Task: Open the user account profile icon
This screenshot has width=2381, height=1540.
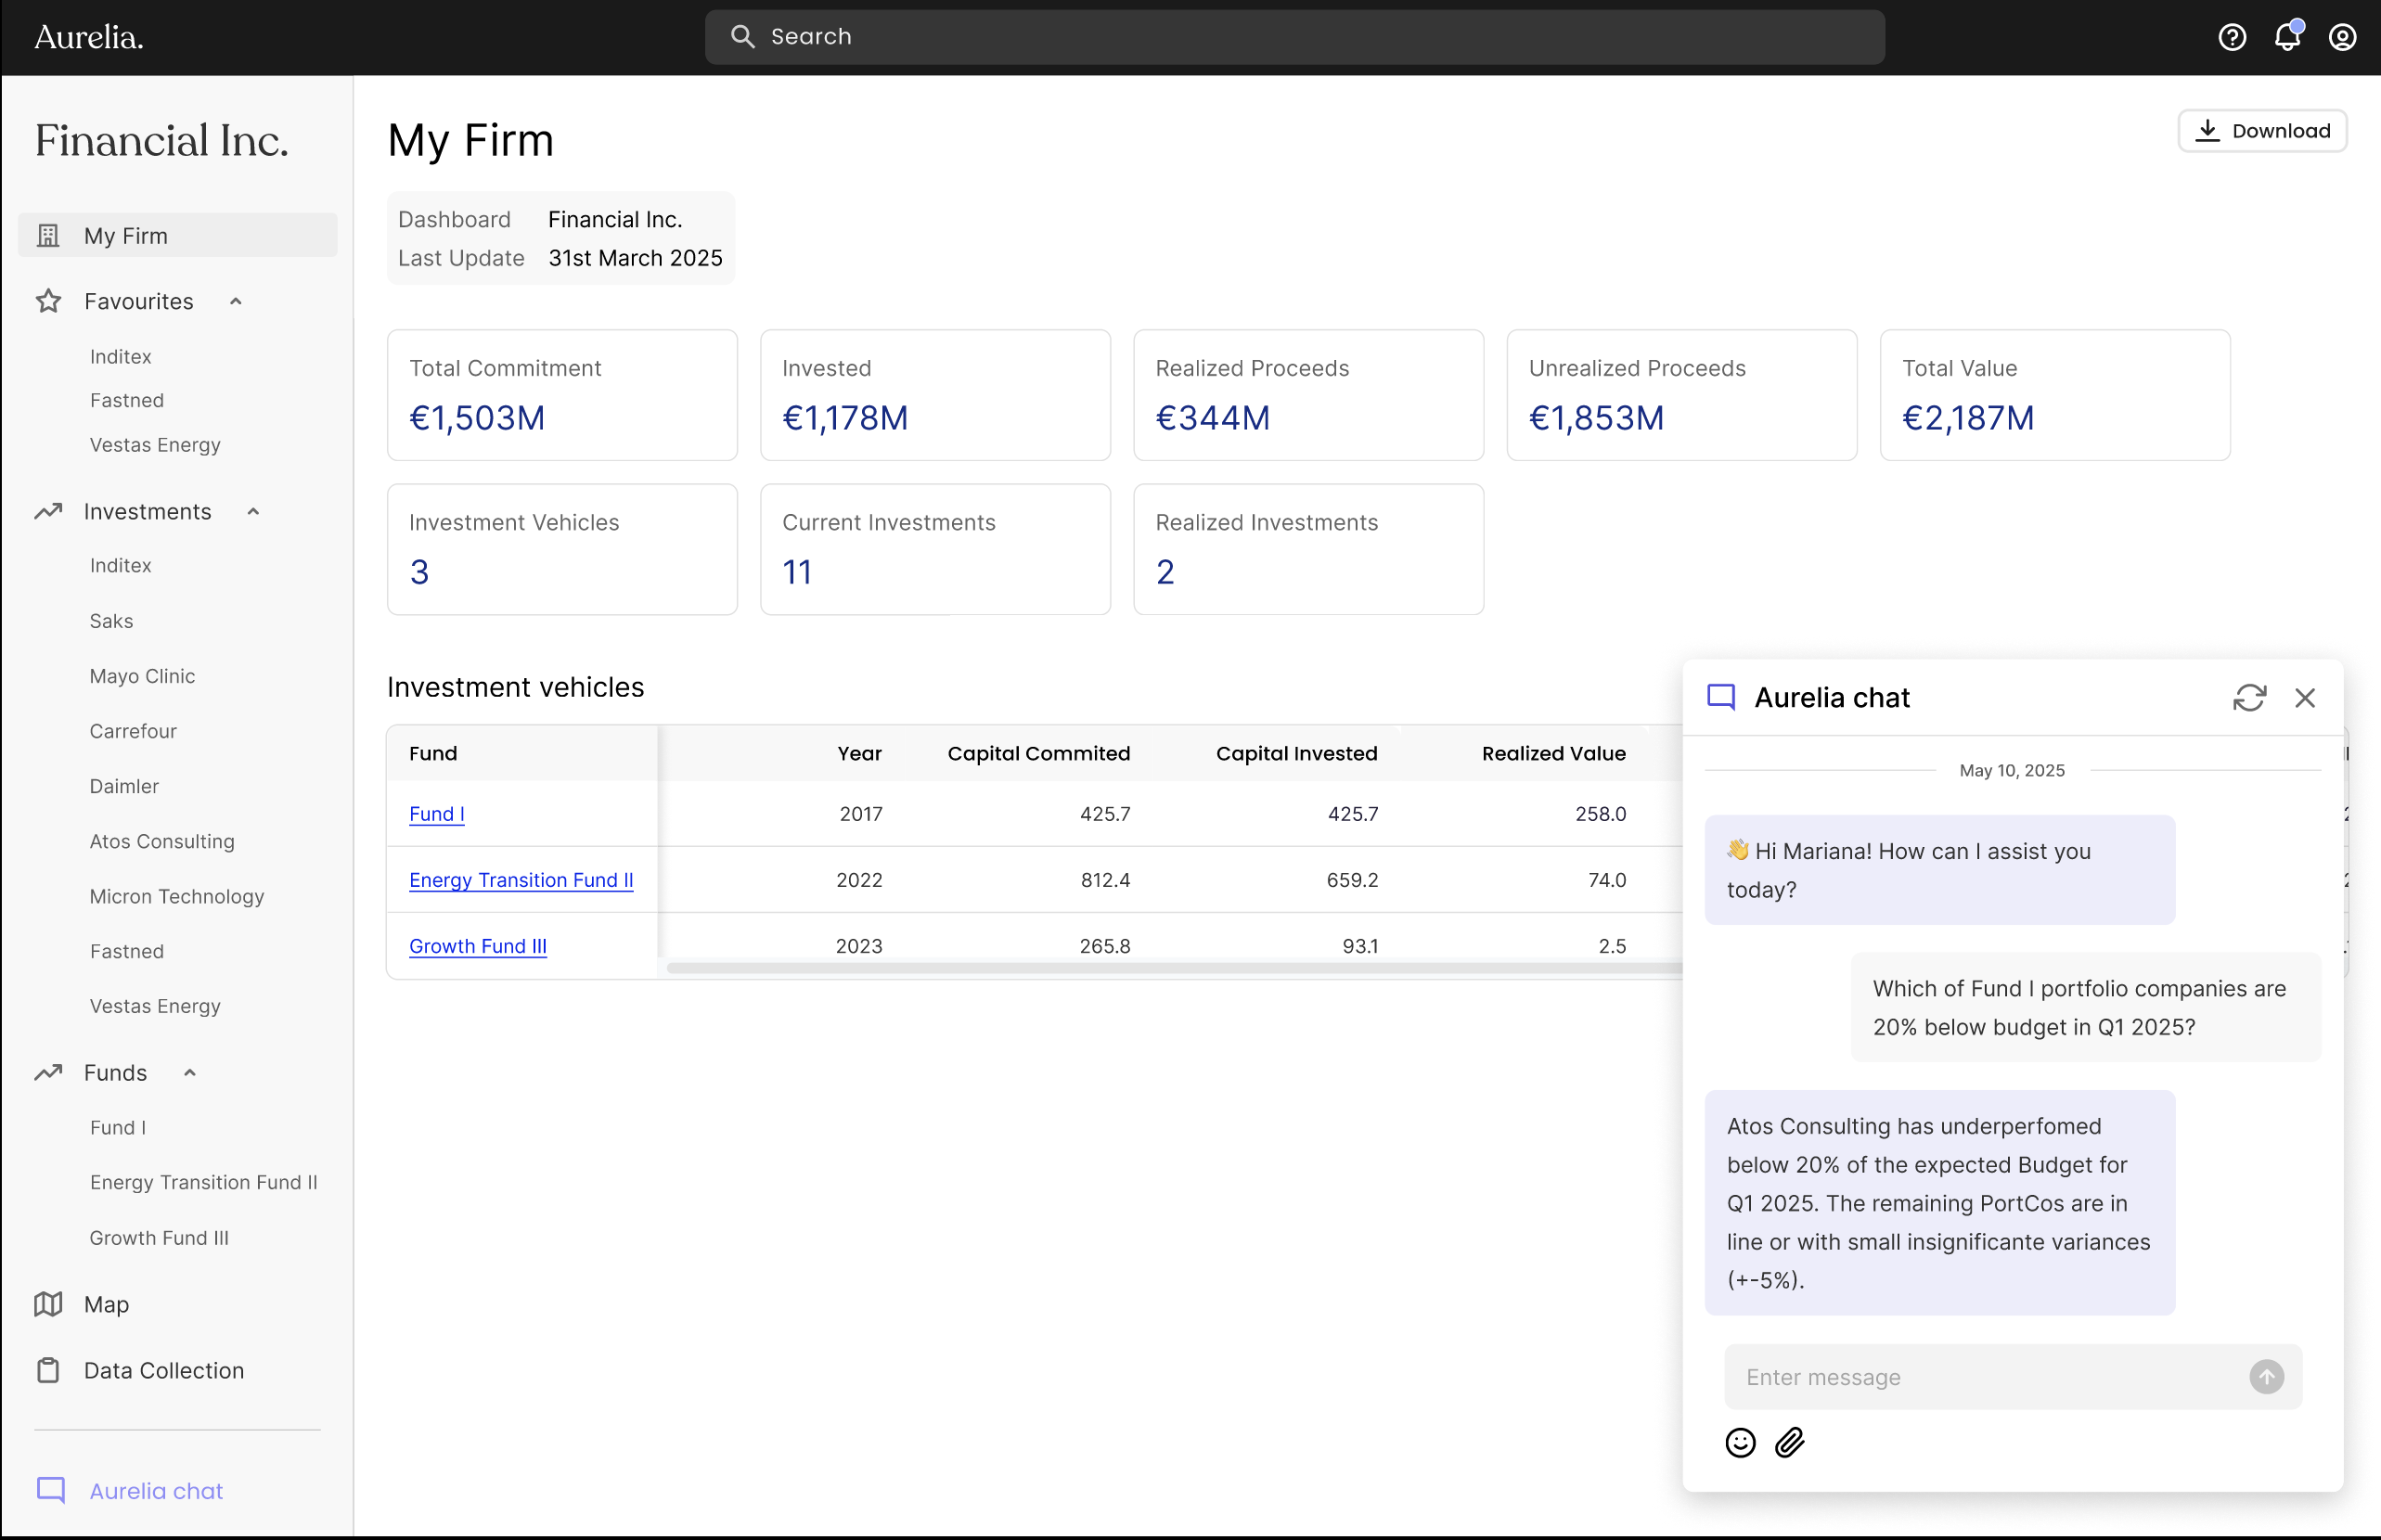Action: [2342, 37]
